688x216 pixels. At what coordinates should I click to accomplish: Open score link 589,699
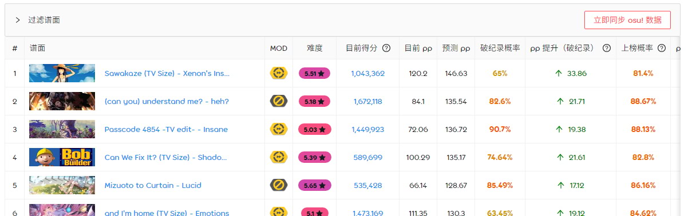[368, 157]
